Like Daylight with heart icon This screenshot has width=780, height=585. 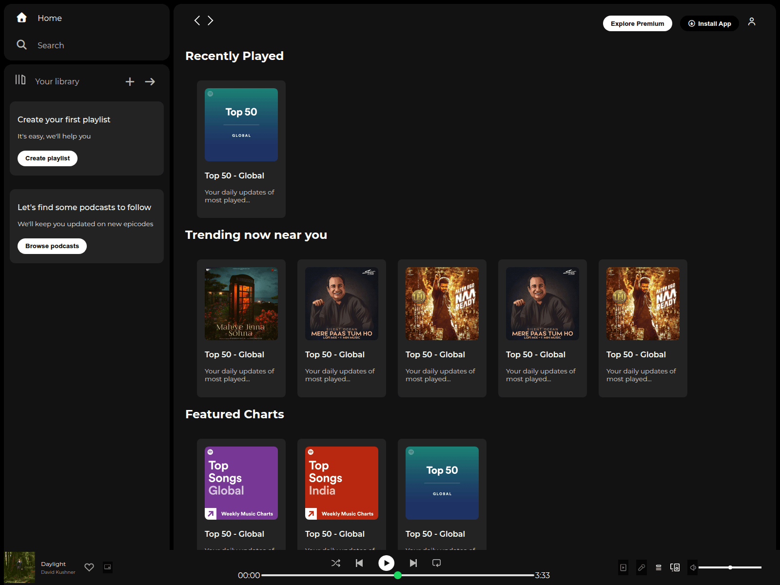[x=89, y=567]
